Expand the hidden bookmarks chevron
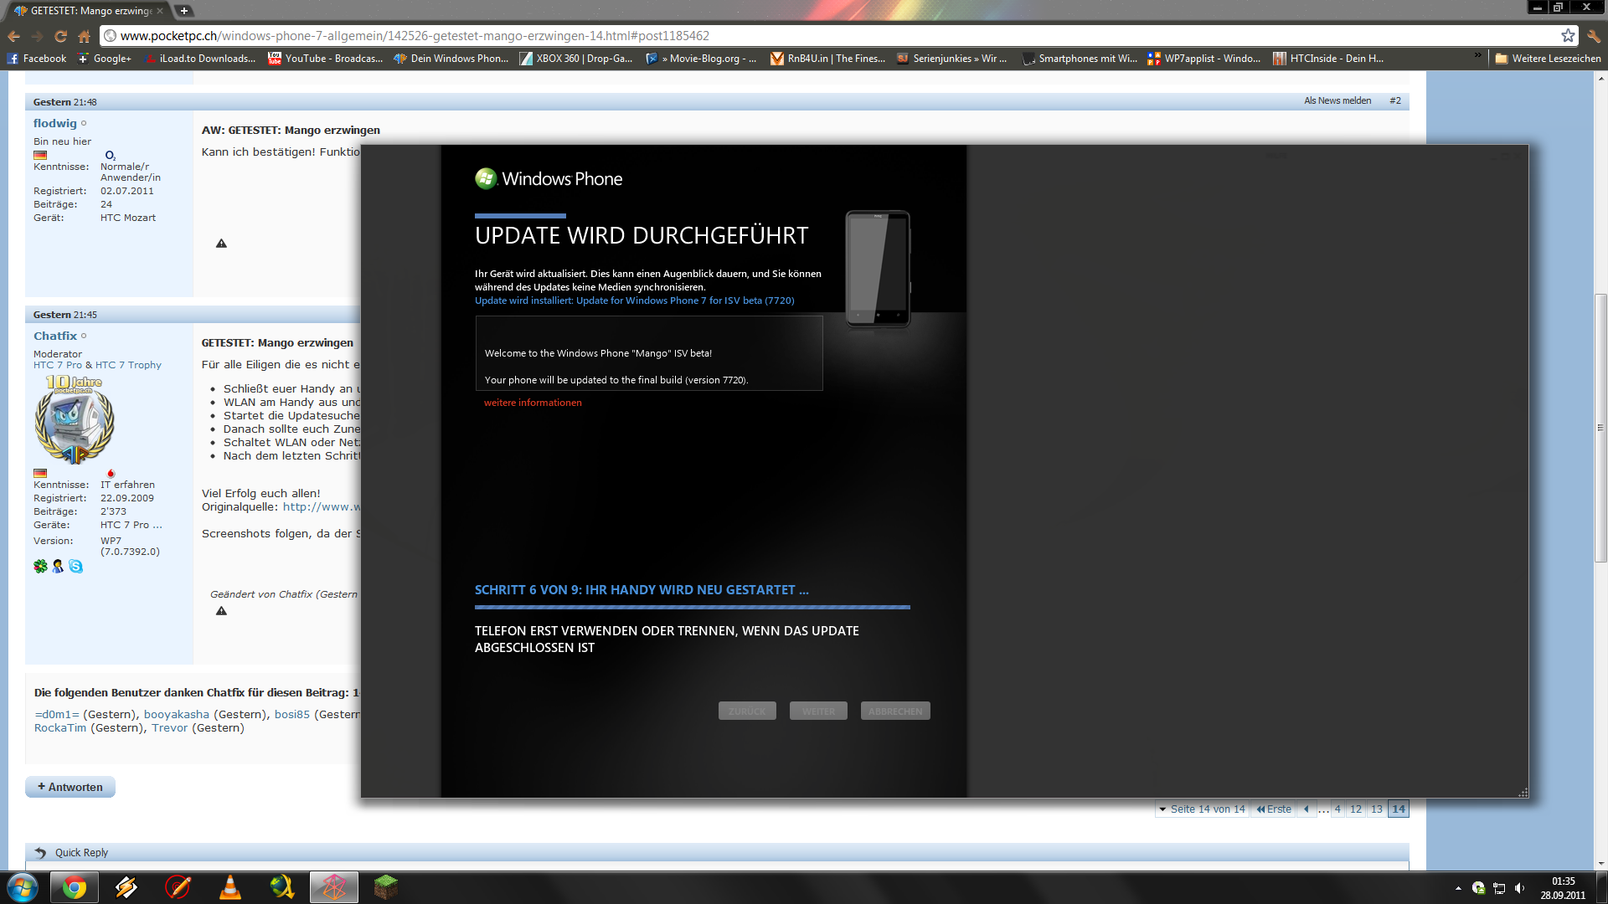 (x=1477, y=57)
